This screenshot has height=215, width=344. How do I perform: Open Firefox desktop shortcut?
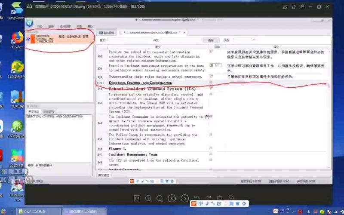click(x=17, y=40)
